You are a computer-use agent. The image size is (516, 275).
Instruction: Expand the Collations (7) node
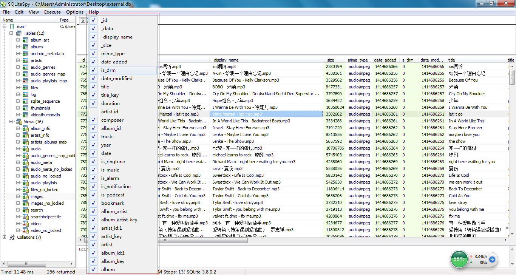[x=5, y=237]
